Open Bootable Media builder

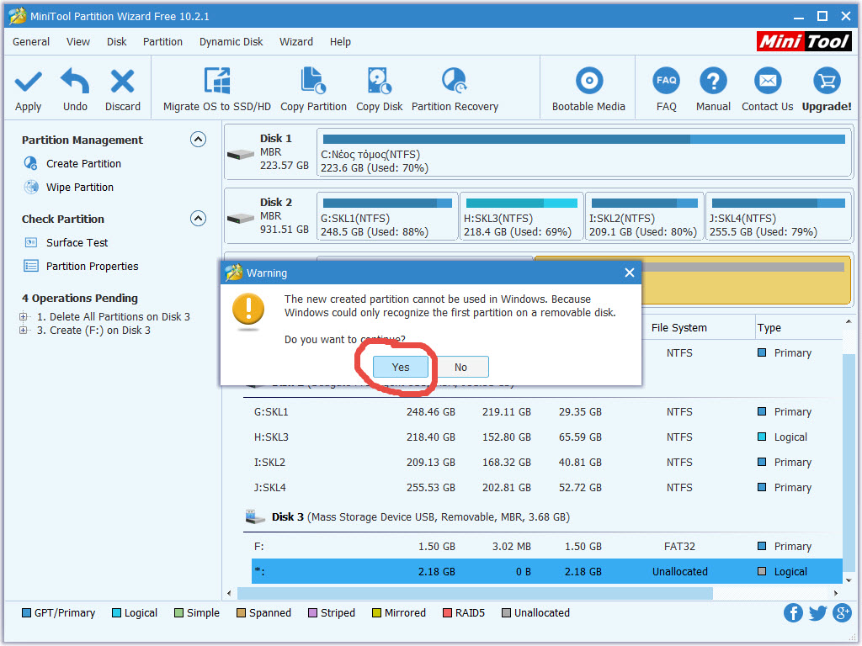[588, 82]
